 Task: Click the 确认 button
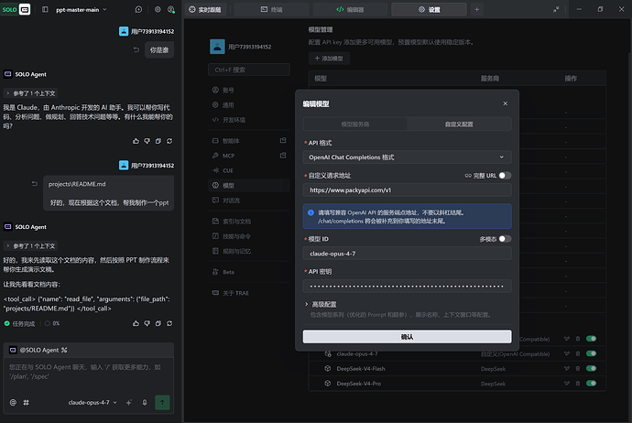pos(407,337)
